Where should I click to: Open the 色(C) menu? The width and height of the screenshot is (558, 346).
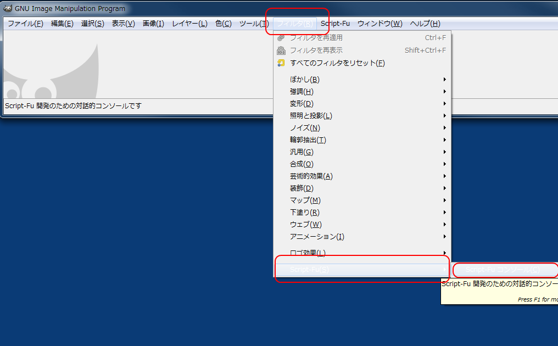point(224,24)
